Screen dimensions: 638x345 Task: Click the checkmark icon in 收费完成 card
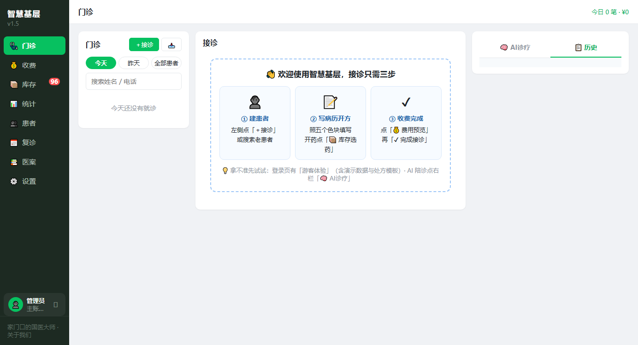(406, 102)
